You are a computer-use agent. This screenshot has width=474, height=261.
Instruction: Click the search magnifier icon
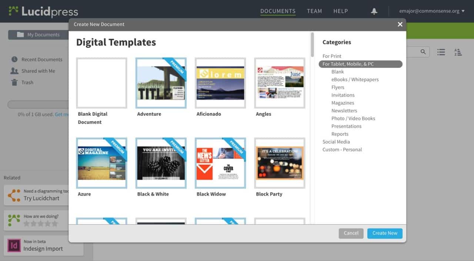point(423,52)
